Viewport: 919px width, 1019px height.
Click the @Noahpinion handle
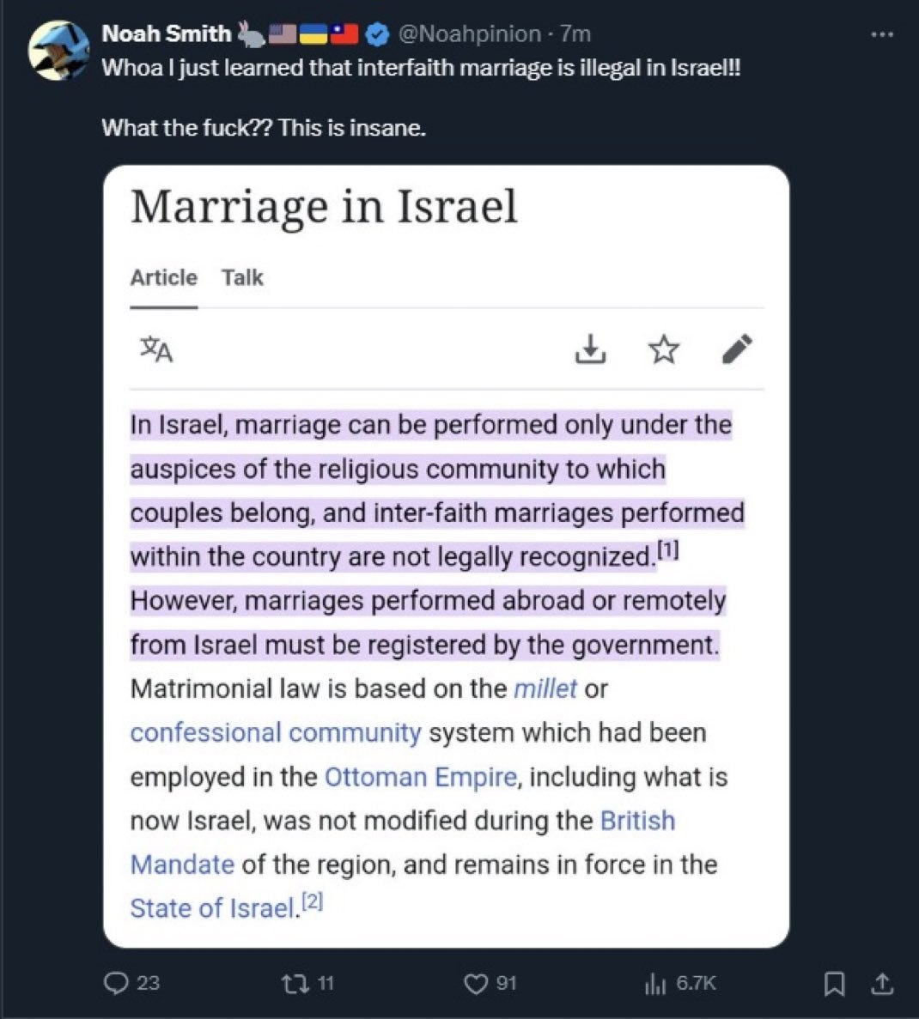click(470, 33)
